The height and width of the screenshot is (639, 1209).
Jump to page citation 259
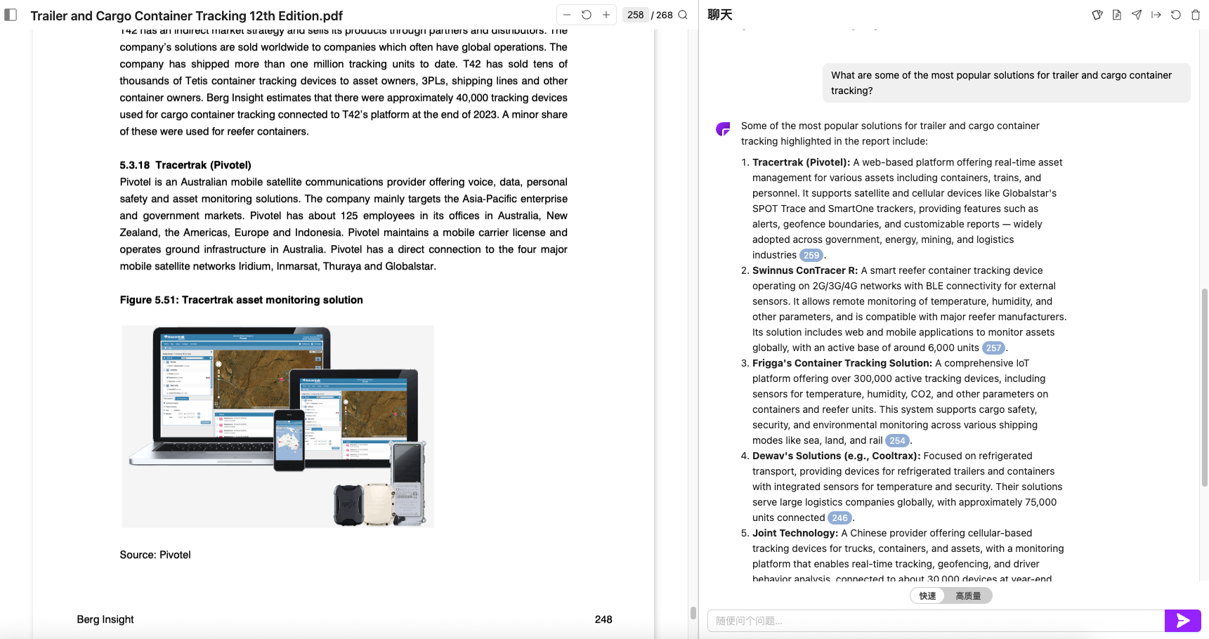coord(811,256)
